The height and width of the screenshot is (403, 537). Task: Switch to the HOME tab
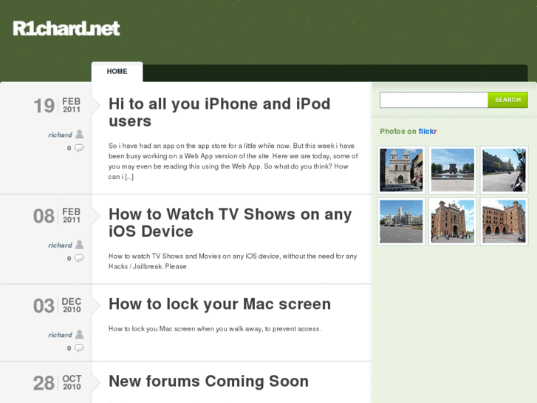pyautogui.click(x=117, y=72)
